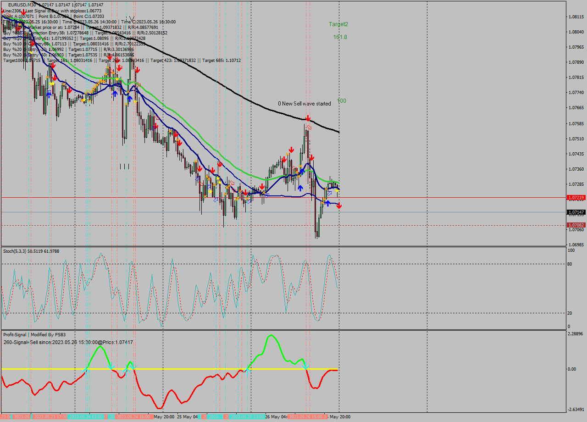Click the '25 May 04' time axis label
This screenshot has width=587, height=422.
point(187,417)
